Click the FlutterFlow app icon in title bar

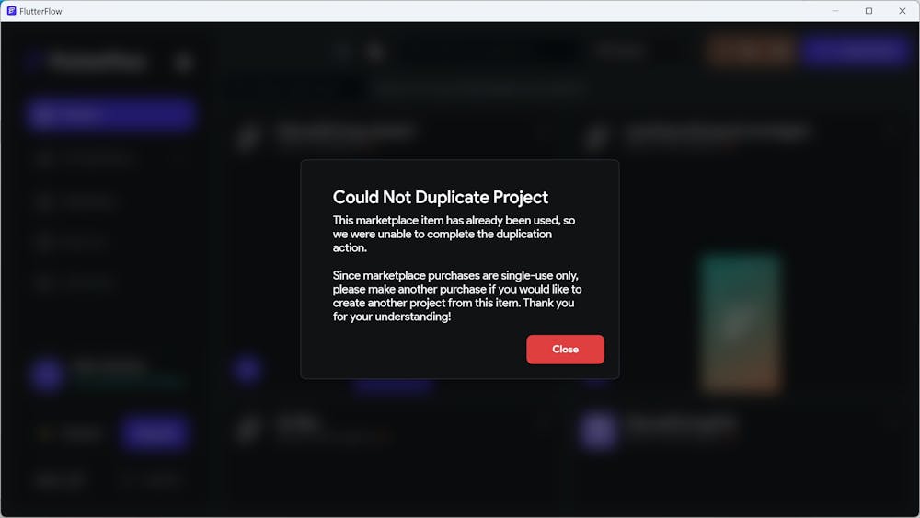(11, 10)
